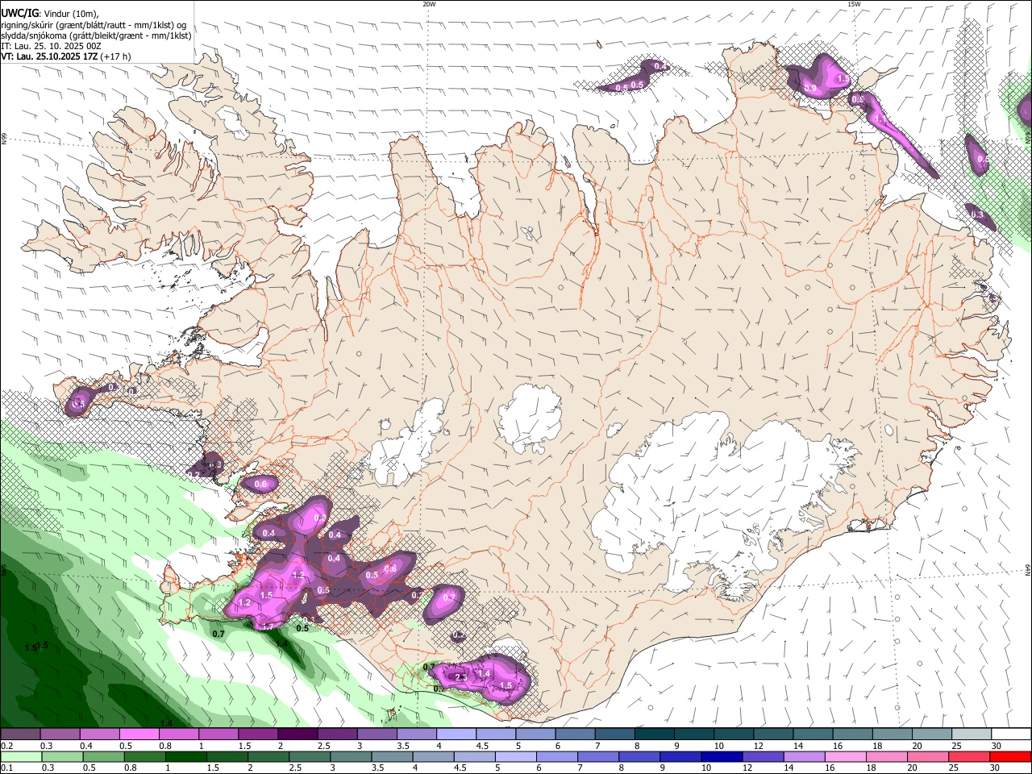Click upper legend swatch for 3–3.5
Viewport: 1032px width, 774px height.
click(x=376, y=734)
